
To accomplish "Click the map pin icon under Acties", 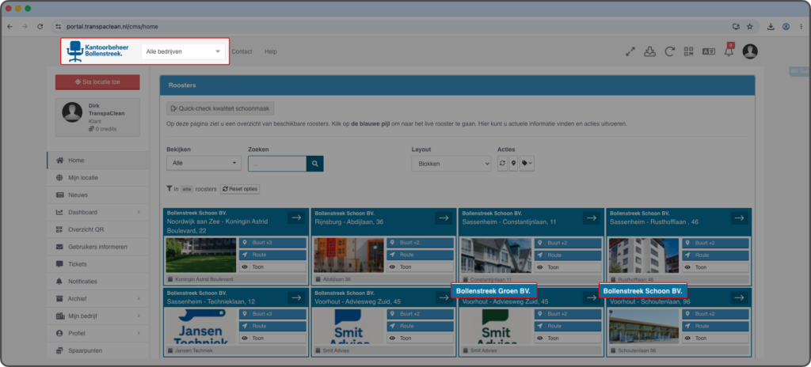I will 513,164.
